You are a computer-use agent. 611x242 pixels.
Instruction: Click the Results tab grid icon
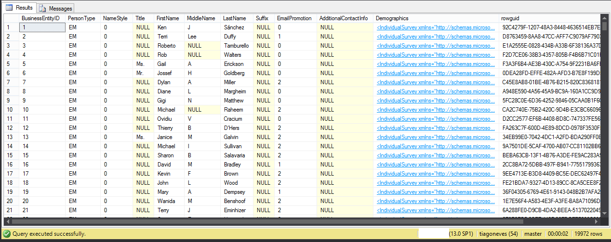coord(9,8)
